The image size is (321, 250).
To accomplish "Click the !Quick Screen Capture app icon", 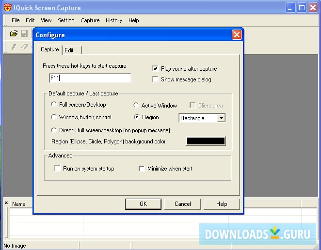I will tap(8, 8).
